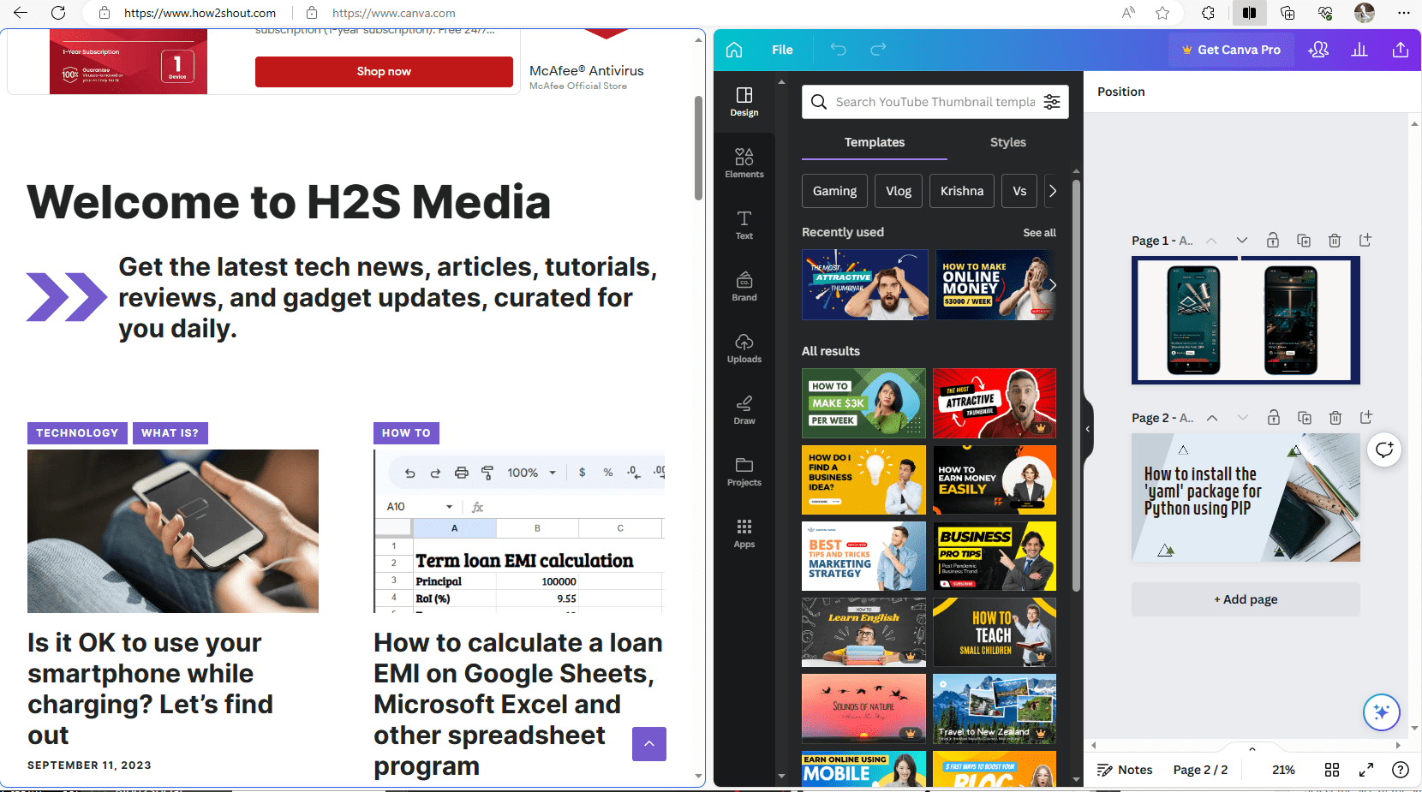Click the scroll-to-top purple button
This screenshot has height=792, width=1422.
pyautogui.click(x=649, y=744)
